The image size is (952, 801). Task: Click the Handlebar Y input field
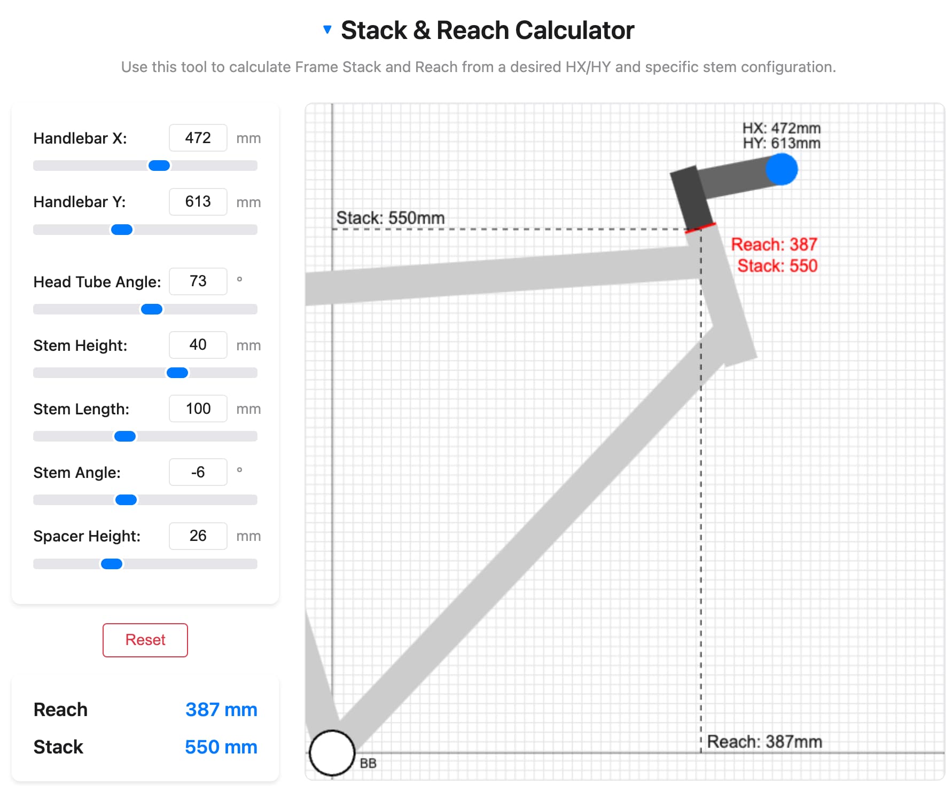click(x=198, y=202)
